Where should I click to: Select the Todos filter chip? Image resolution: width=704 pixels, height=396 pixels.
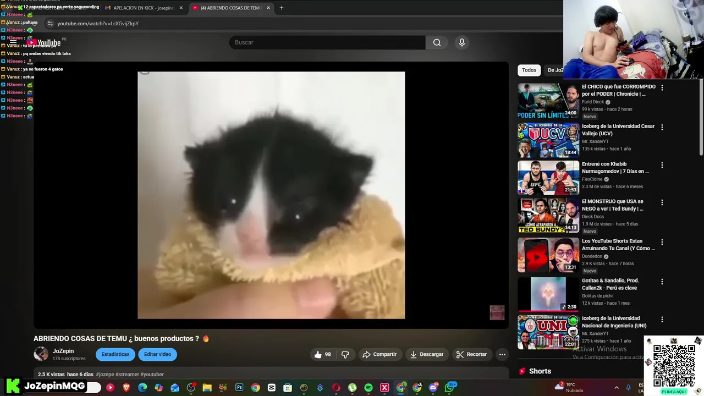click(529, 70)
